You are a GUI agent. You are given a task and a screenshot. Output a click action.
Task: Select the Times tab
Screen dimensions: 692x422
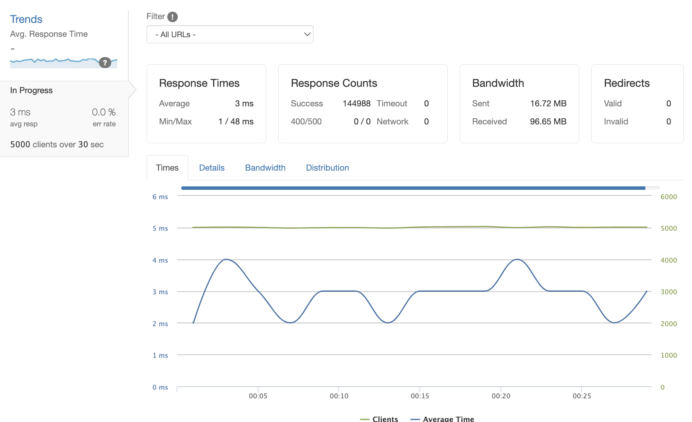pos(167,168)
